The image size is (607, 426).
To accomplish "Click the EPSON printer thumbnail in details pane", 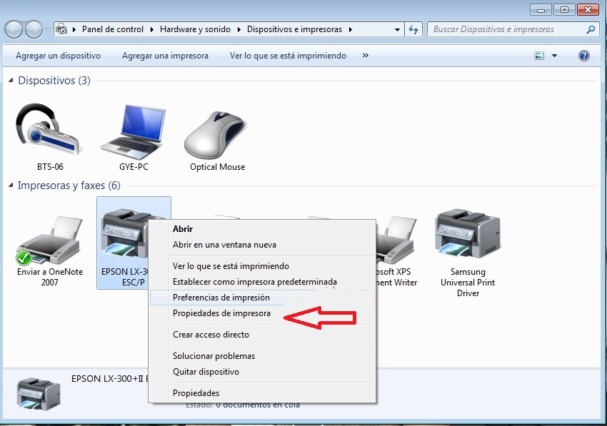I will (x=39, y=394).
